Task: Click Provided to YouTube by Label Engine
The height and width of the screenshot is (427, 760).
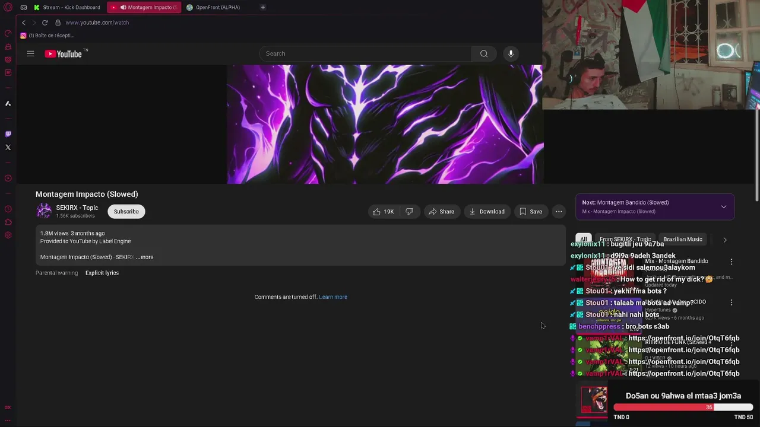Action: pos(85,241)
